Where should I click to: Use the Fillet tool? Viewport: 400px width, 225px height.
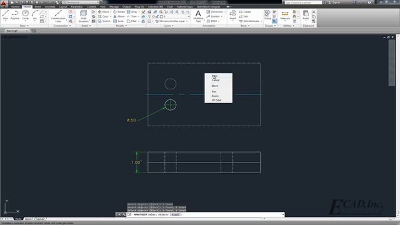[132, 21]
